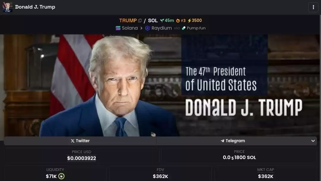Click the fire #3 trending badge
The width and height of the screenshot is (321, 181).
(181, 20)
